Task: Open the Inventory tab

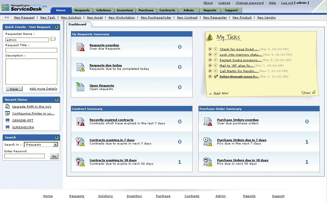Action: coord(125,10)
